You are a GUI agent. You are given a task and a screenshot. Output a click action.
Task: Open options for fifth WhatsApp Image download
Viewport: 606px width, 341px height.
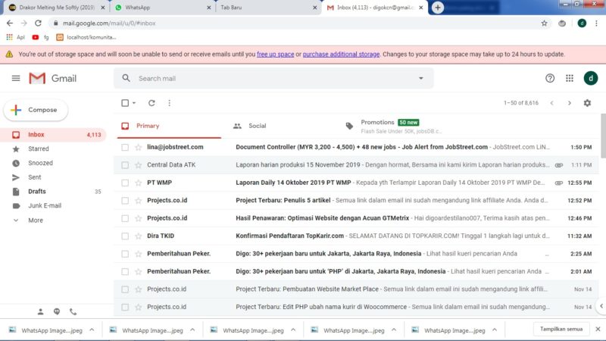pos(495,330)
